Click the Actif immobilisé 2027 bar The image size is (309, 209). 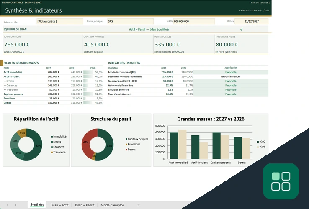[174, 145]
